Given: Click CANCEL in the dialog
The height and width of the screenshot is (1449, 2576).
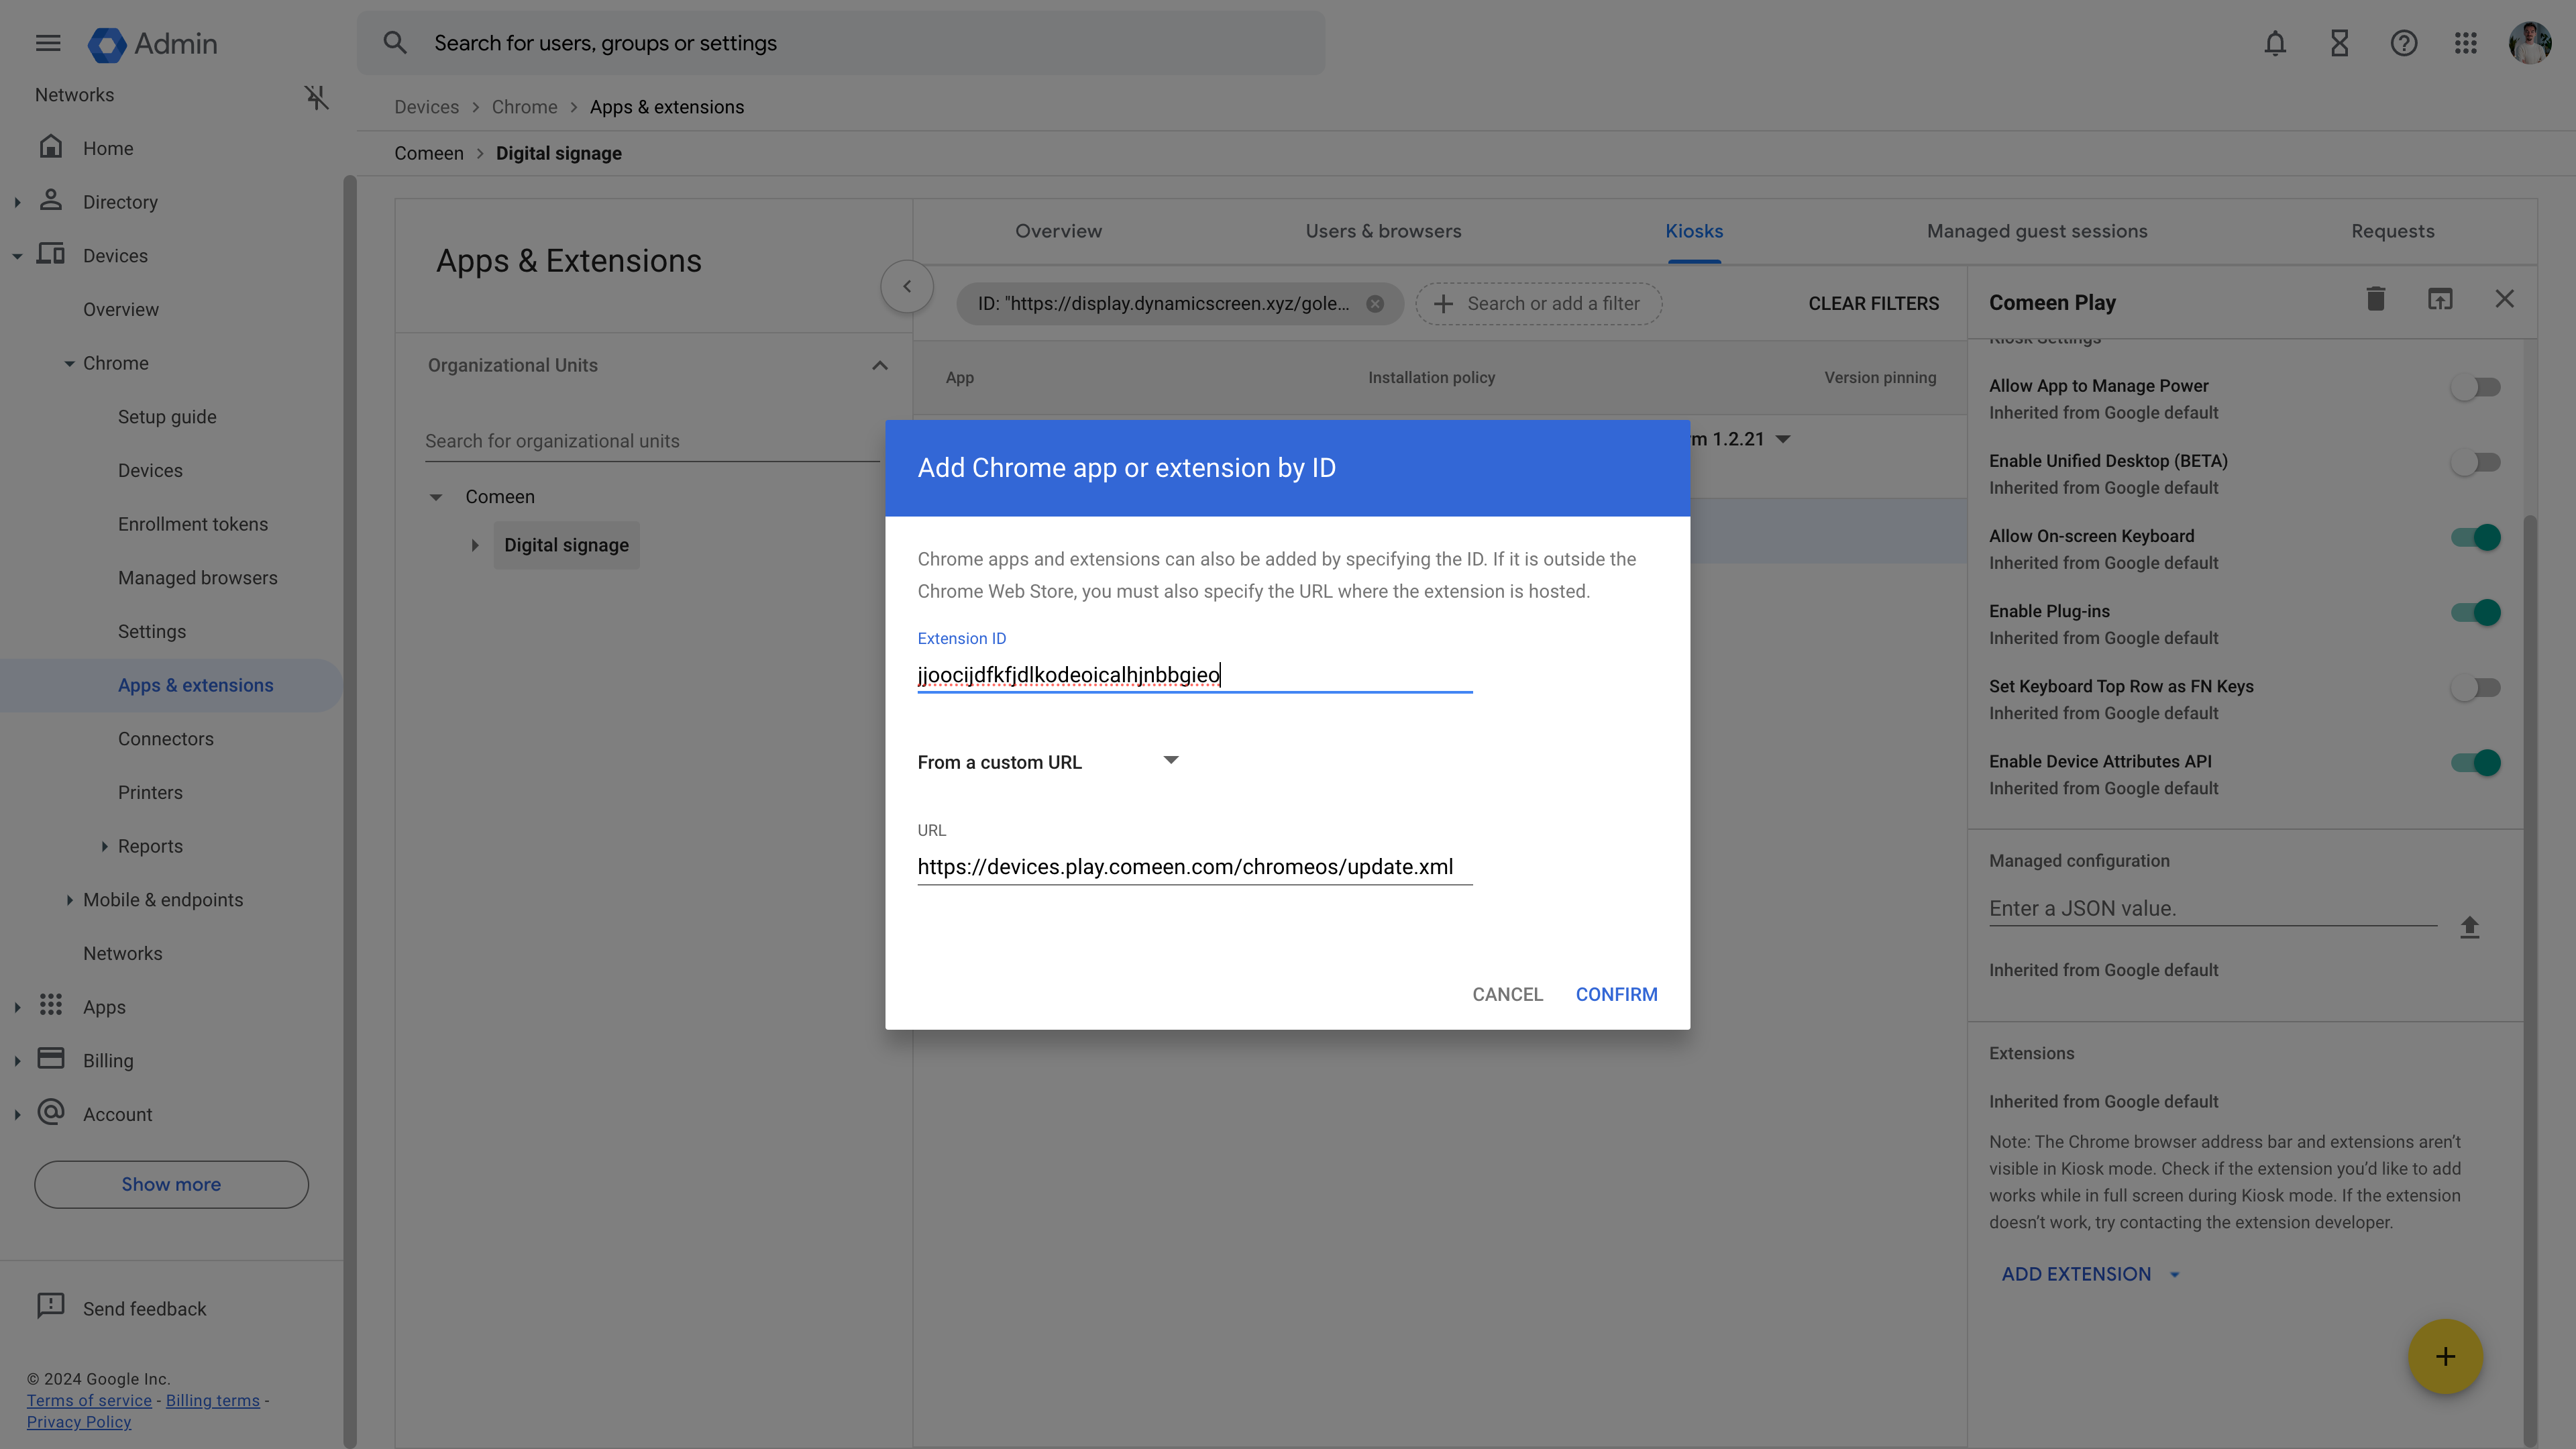Looking at the screenshot, I should 1507,994.
